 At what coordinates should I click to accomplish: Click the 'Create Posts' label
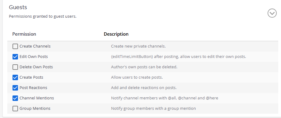point(31,77)
